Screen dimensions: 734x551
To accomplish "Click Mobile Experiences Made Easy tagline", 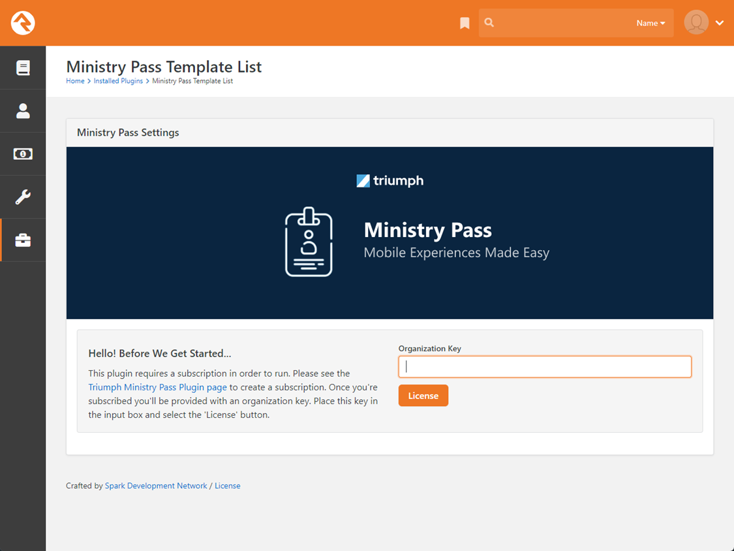I will (457, 253).
